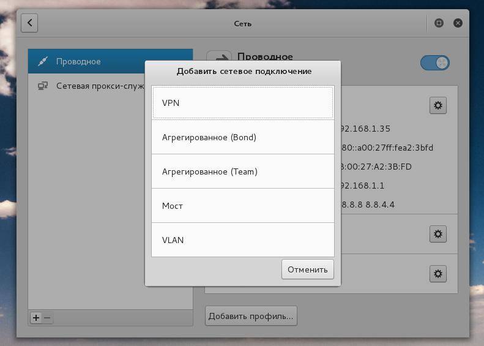This screenshot has width=484, height=346.
Task: Click the wired plug icon in sidebar
Action: coord(43,61)
